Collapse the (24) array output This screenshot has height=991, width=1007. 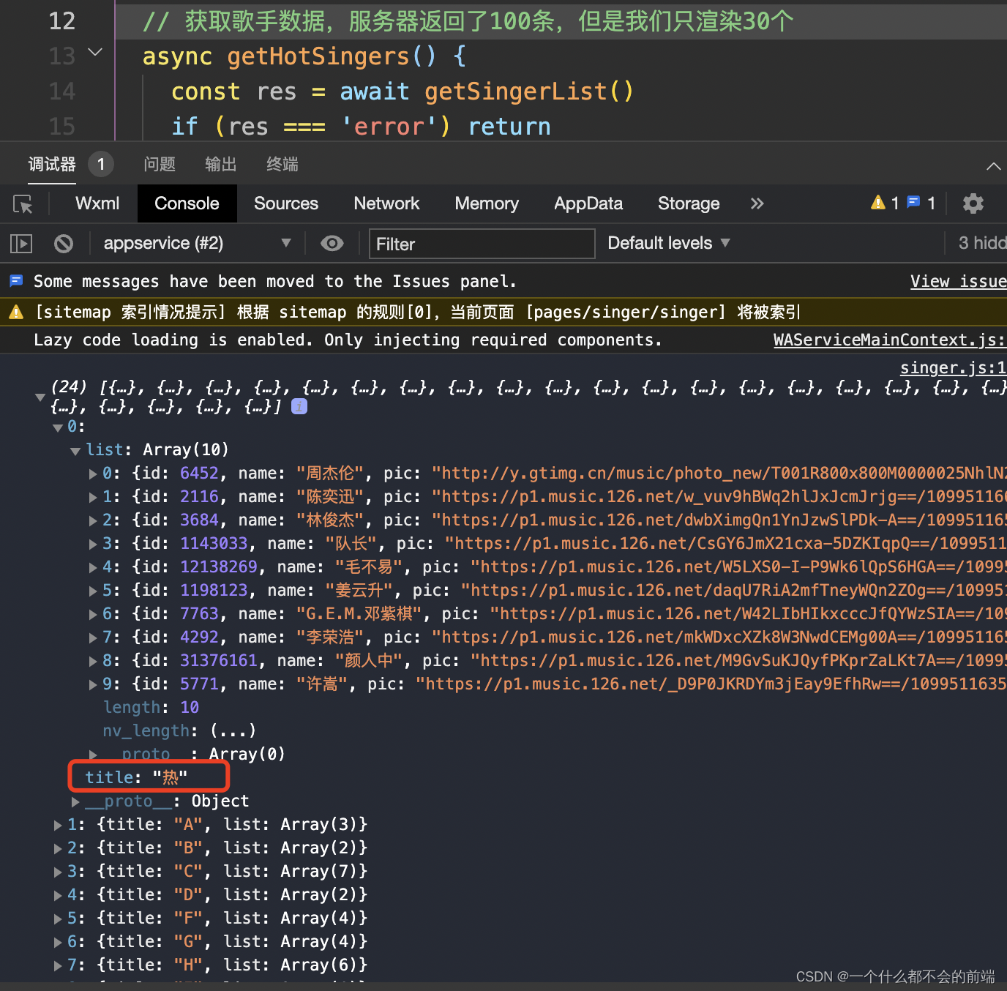click(40, 397)
